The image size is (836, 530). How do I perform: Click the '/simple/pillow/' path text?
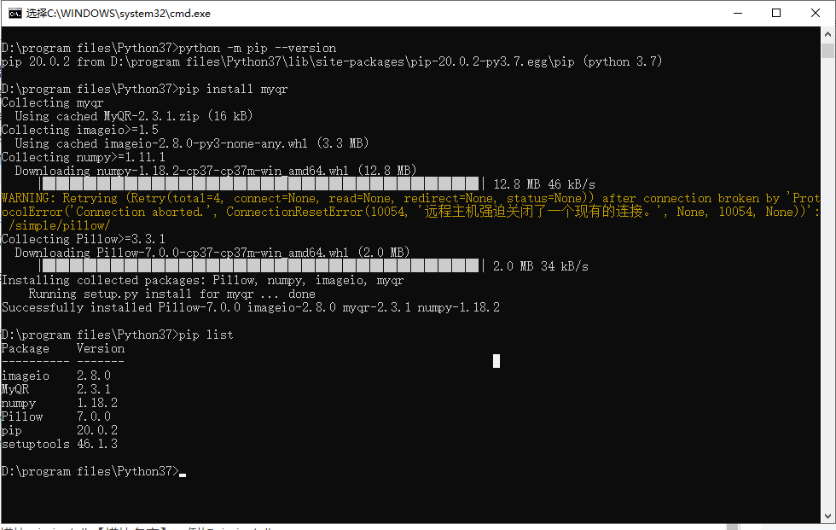(x=59, y=225)
